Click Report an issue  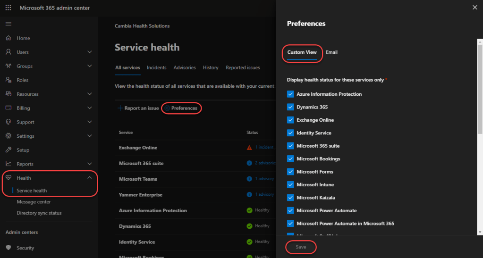coord(138,108)
